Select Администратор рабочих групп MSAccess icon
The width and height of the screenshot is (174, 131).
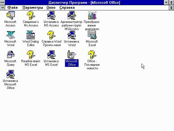[x=72, y=15]
